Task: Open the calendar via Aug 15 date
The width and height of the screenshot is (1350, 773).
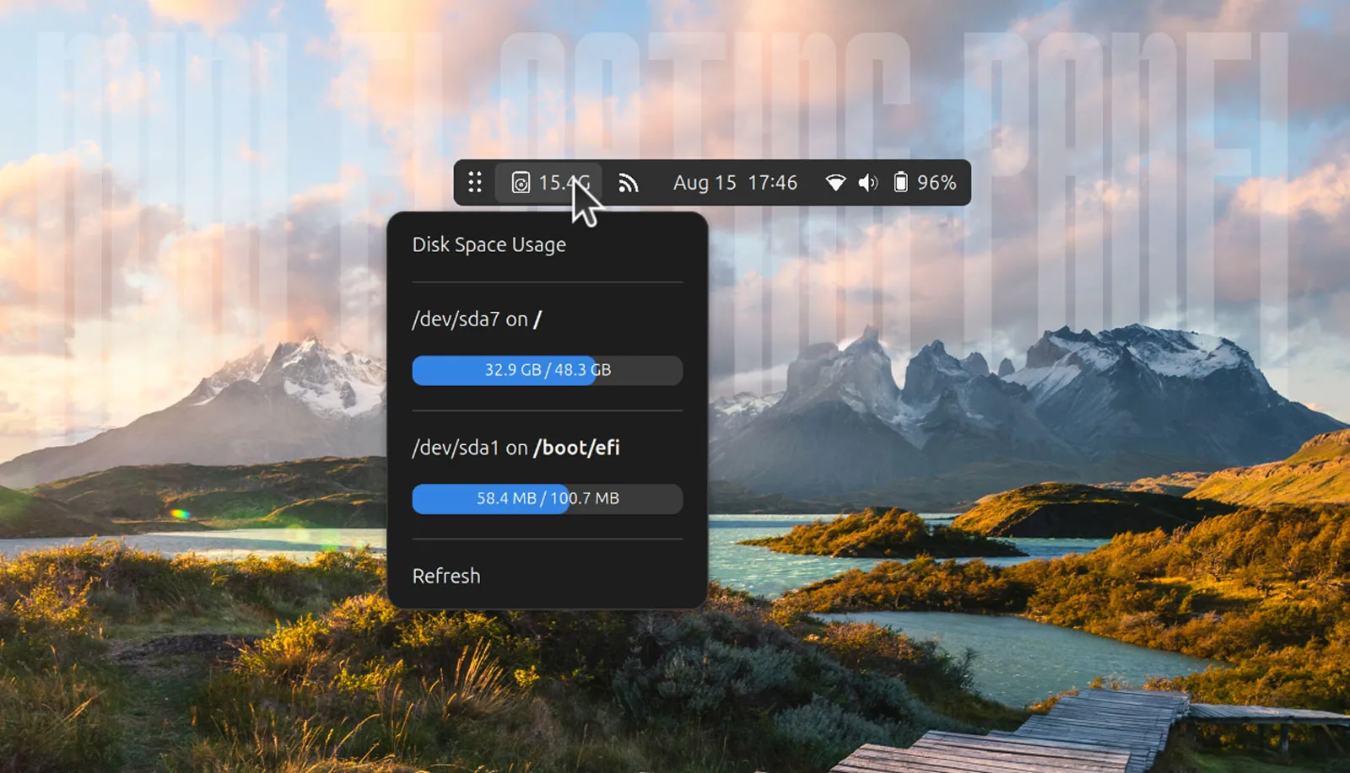Action: pyautogui.click(x=704, y=183)
